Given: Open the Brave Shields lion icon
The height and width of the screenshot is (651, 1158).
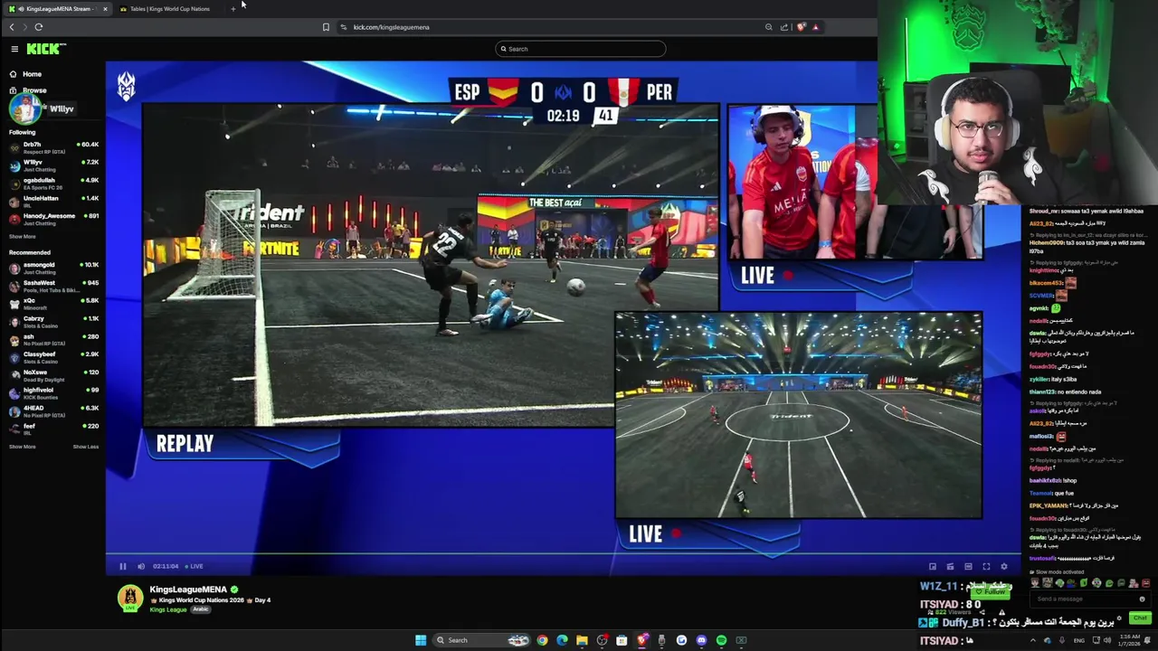Looking at the screenshot, I should (801, 27).
